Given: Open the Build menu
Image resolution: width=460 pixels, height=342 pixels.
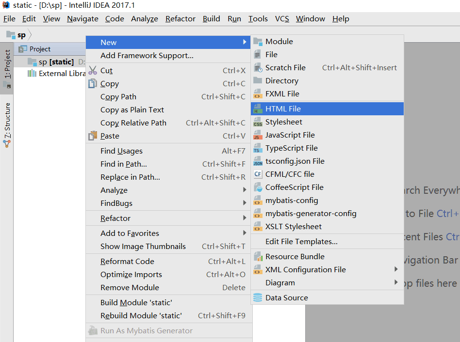Looking at the screenshot, I should [x=211, y=19].
